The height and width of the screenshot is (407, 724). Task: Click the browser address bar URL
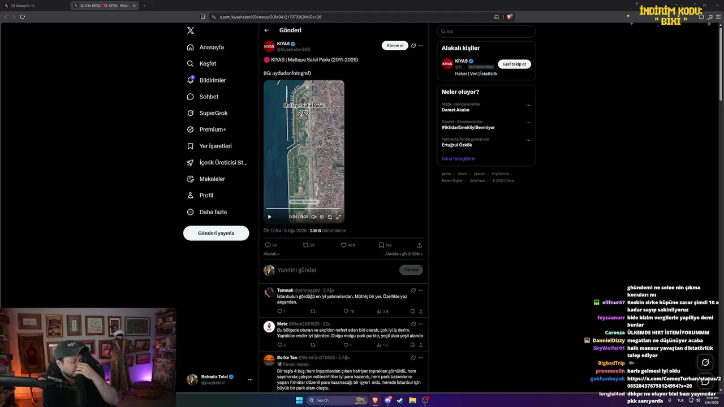point(270,17)
